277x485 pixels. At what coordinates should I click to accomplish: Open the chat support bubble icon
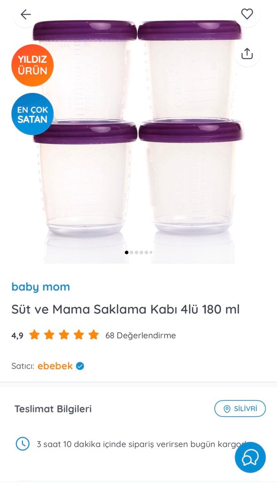click(x=250, y=457)
